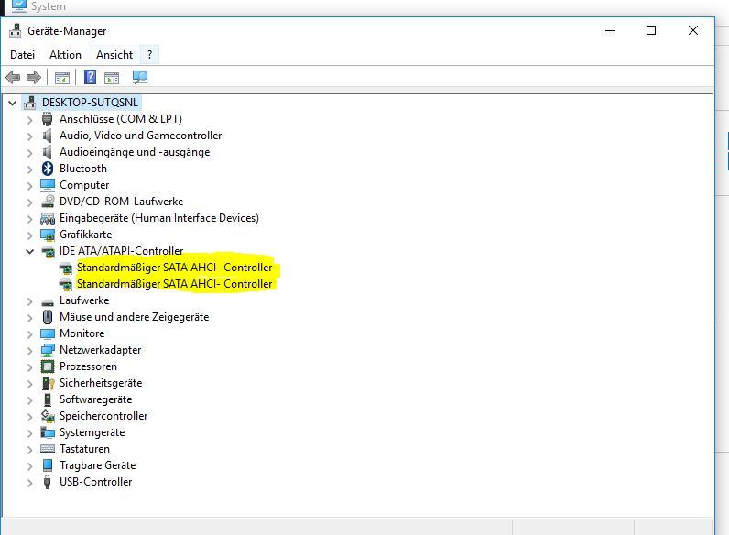Click the DVD/CD-ROM-Laufwerke drive icon

coord(48,202)
